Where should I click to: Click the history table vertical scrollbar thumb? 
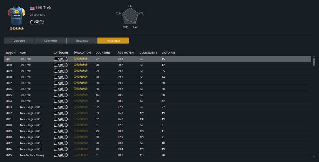click(x=314, y=61)
